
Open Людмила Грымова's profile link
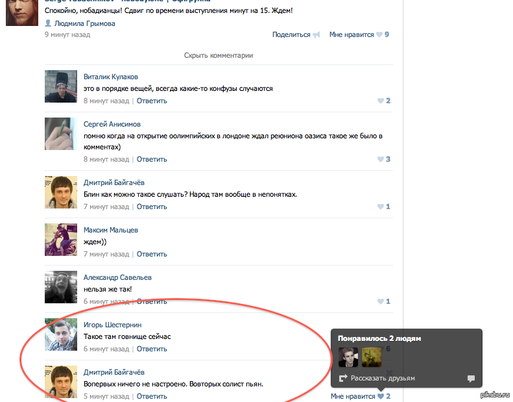tap(84, 23)
